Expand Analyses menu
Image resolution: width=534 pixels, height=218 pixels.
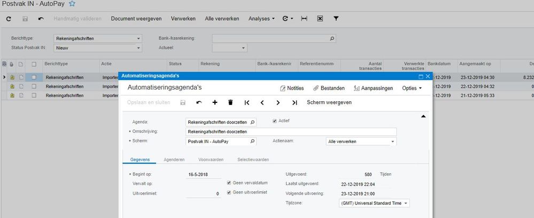pyautogui.click(x=261, y=19)
